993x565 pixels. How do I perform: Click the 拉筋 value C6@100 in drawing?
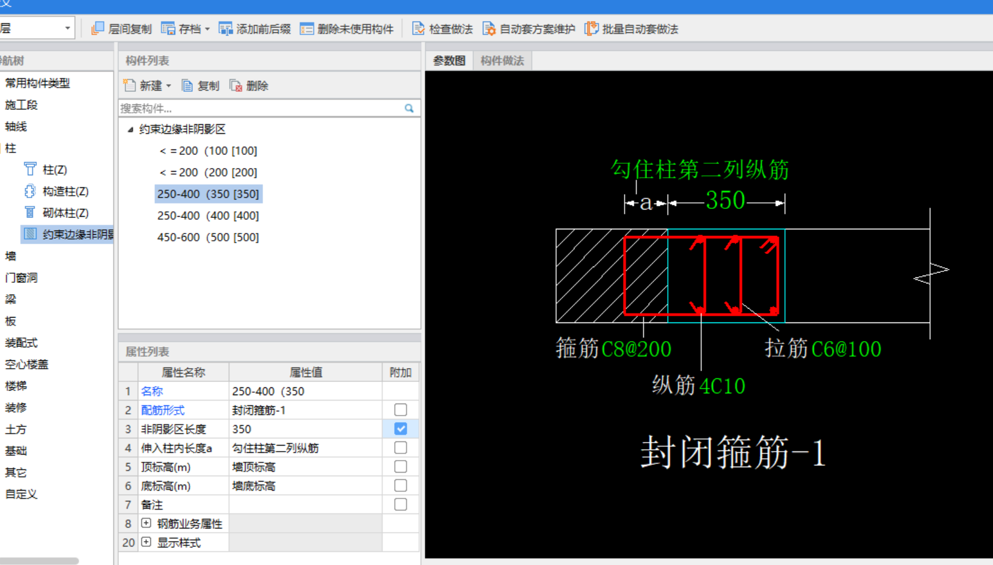846,349
